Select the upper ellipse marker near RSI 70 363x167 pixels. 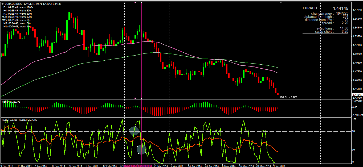tap(134, 131)
